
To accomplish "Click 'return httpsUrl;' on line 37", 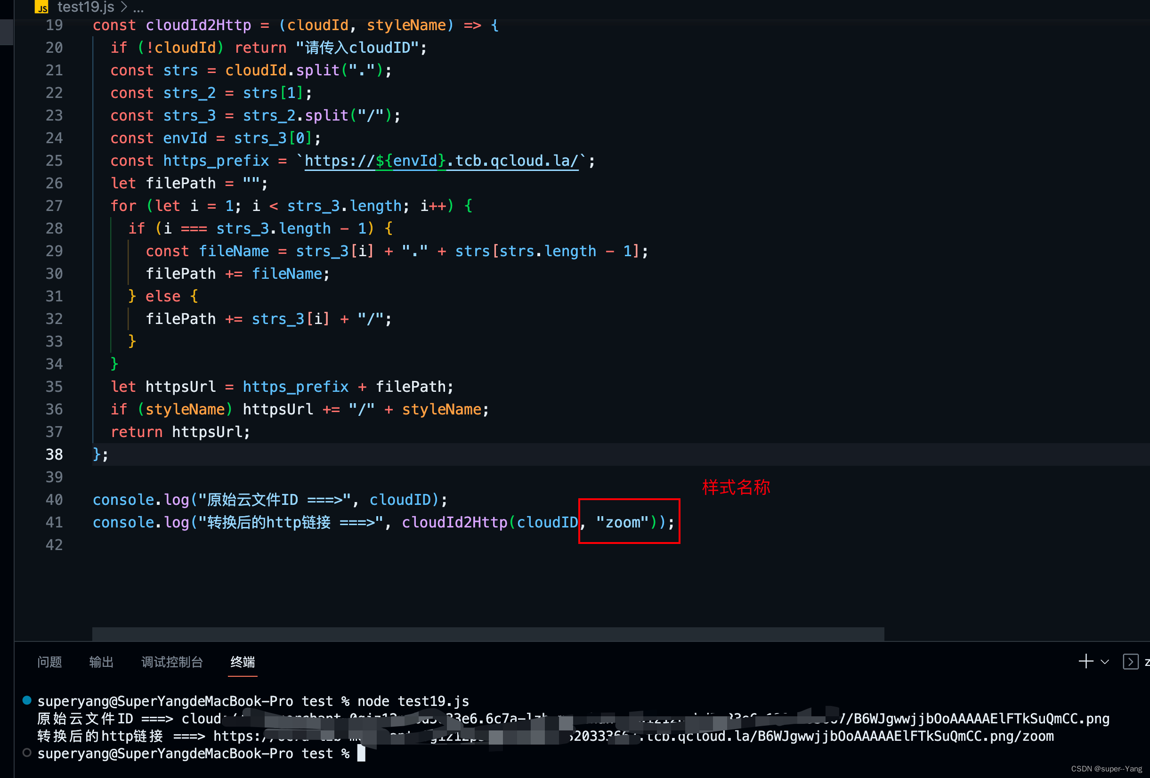I will tap(180, 432).
